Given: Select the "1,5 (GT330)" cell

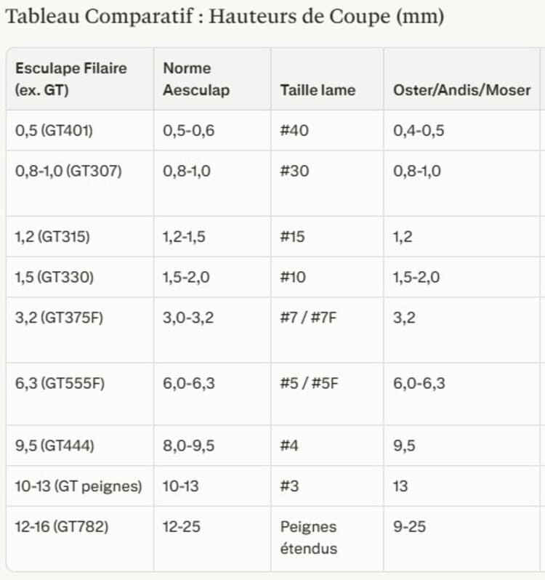Looking at the screenshot, I should point(53,277).
